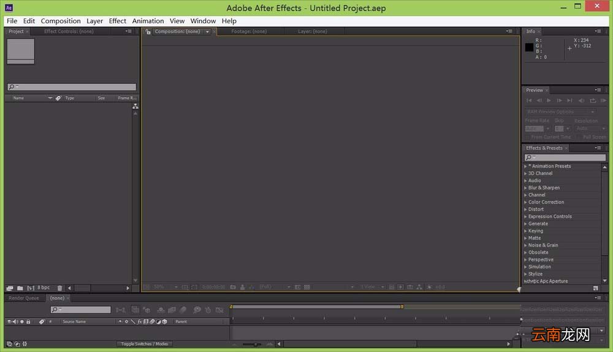Screen dimensions: 613x352
Task: Click the Interpret Footage icon in Project panel
Action: (10, 288)
